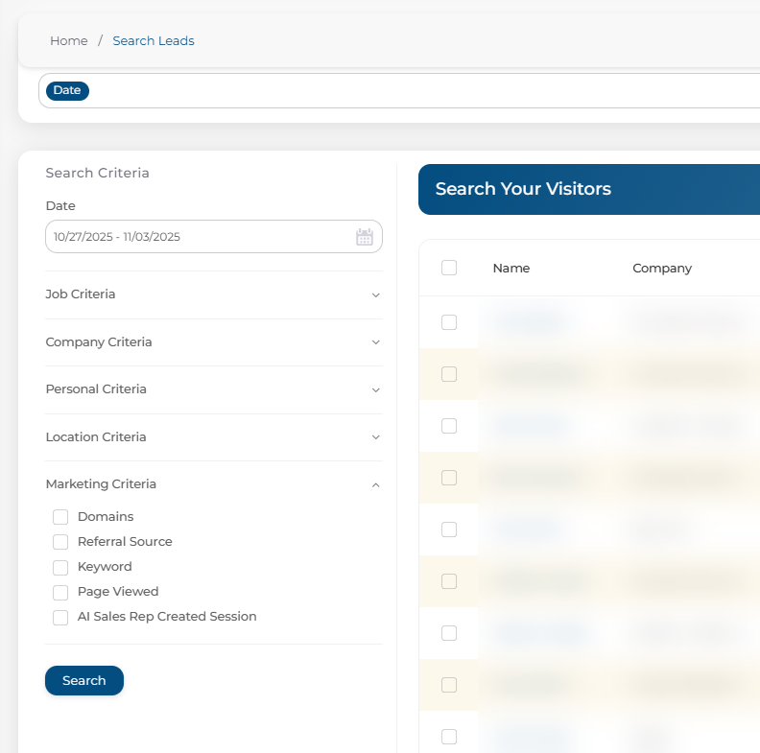The width and height of the screenshot is (760, 753).
Task: Expand Personal Criteria chevron
Action: [375, 390]
